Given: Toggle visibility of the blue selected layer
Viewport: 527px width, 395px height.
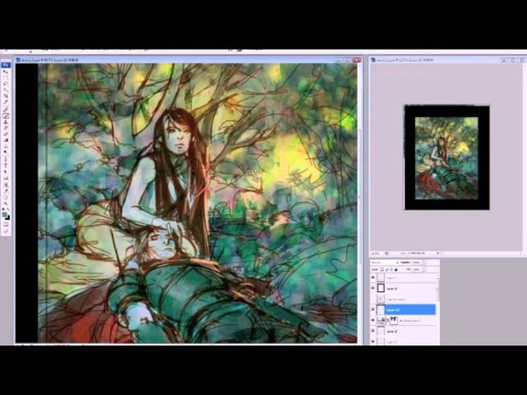Looking at the screenshot, I should coord(373,310).
